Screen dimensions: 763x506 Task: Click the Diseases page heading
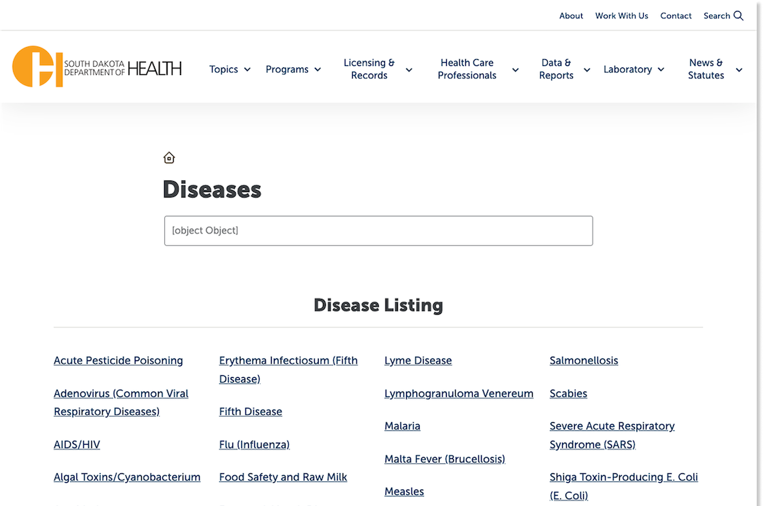(x=212, y=190)
